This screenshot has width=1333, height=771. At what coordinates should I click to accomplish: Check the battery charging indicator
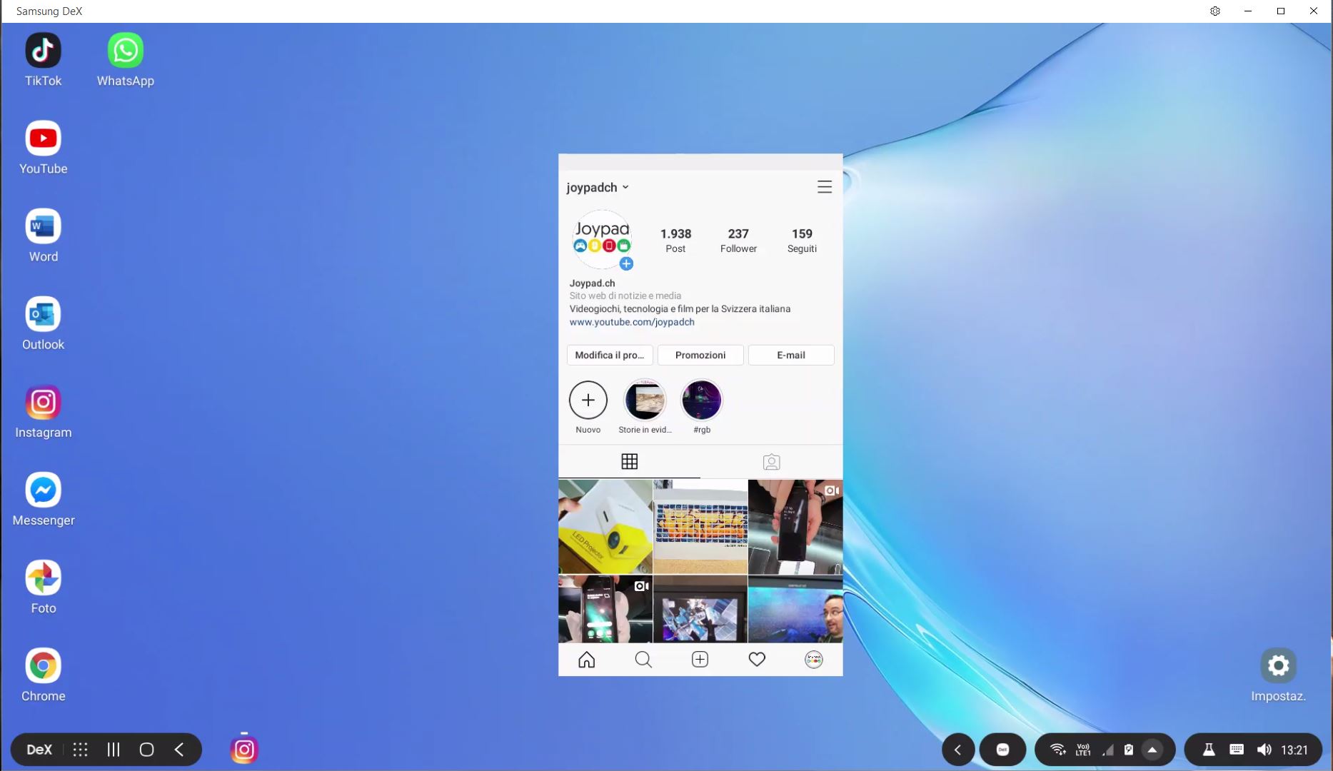point(1129,750)
